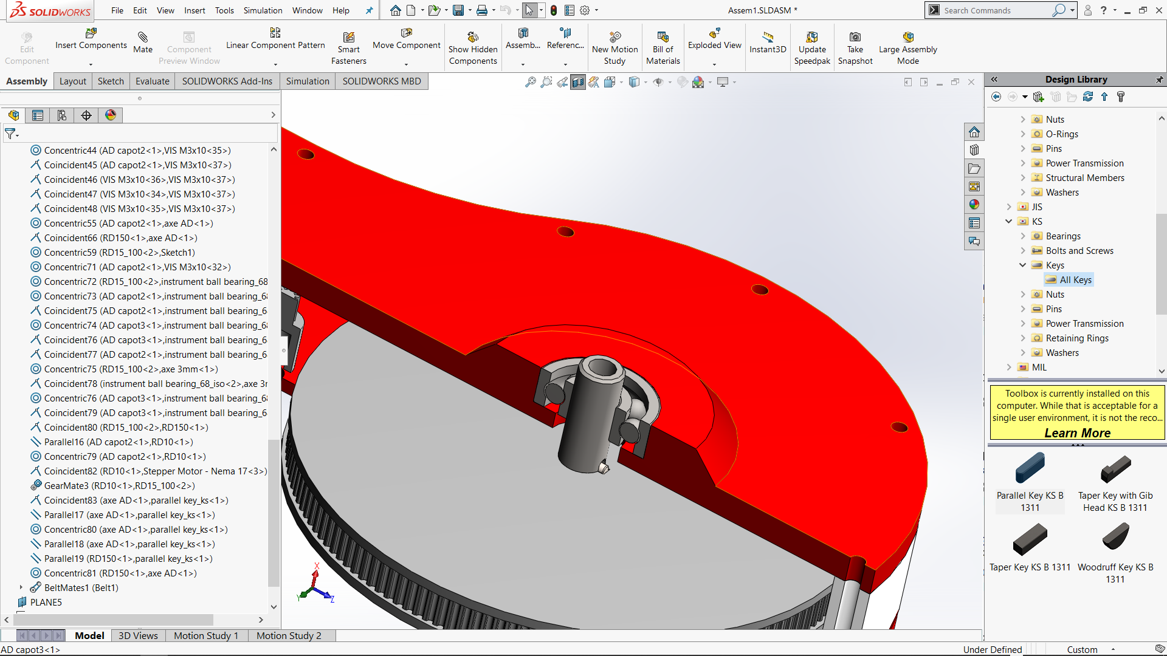Click the Smart Fasteners icon

click(348, 38)
